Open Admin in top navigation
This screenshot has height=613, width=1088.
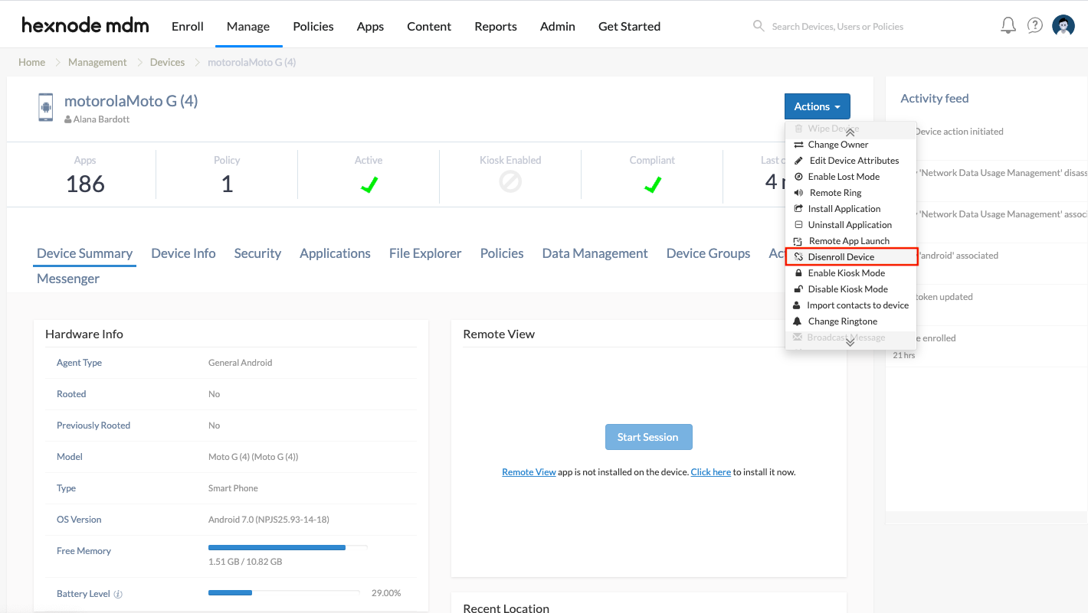tap(558, 26)
